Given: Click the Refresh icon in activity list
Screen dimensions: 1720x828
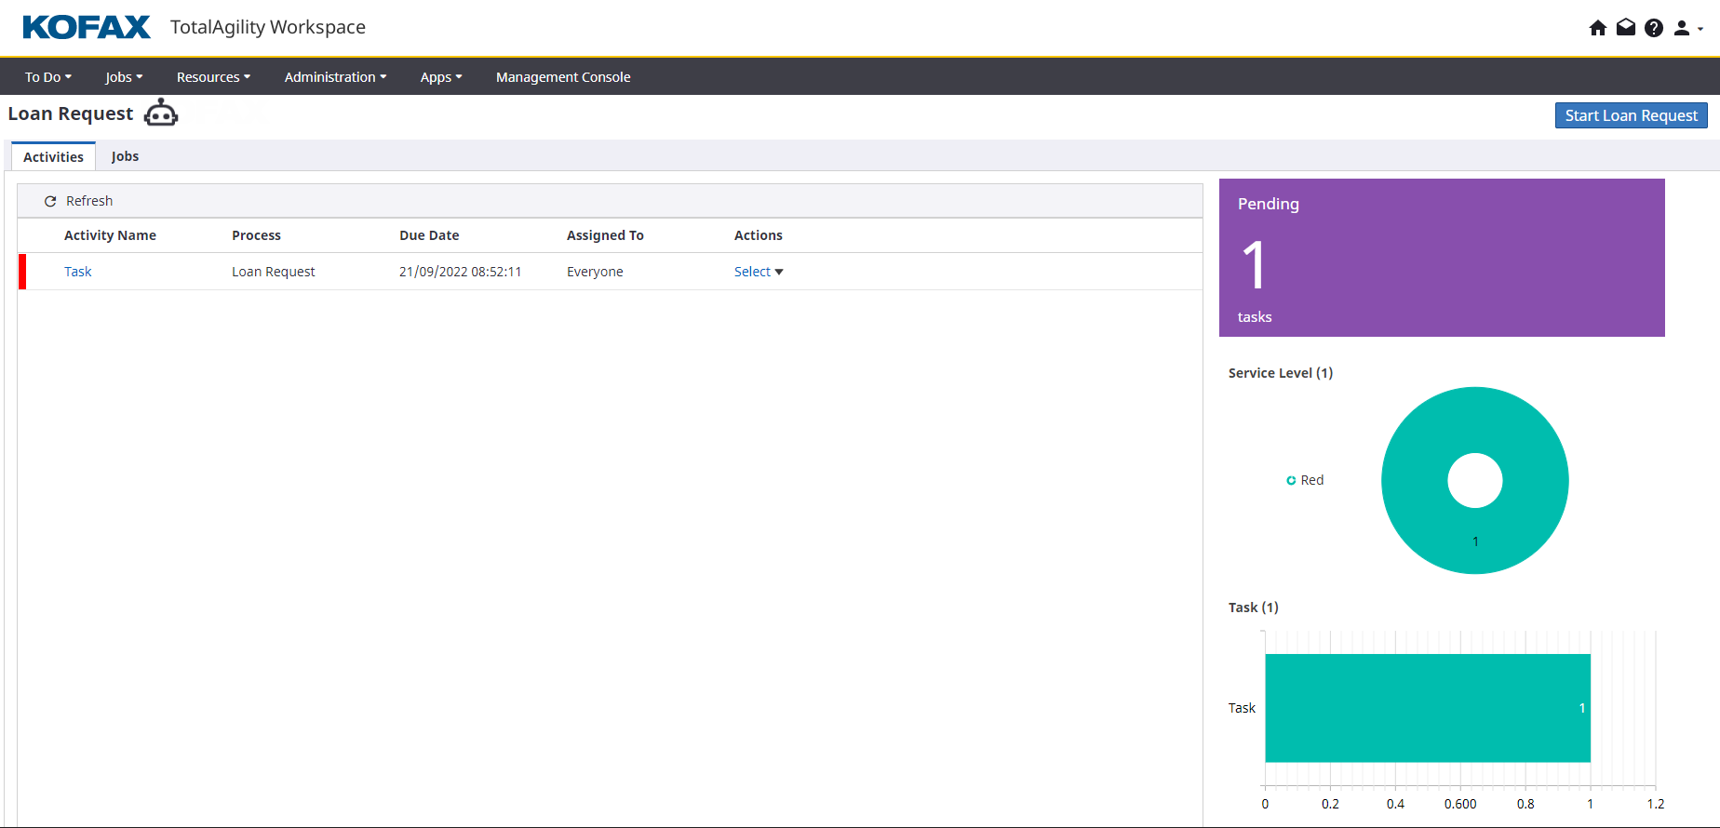Looking at the screenshot, I should pos(50,201).
